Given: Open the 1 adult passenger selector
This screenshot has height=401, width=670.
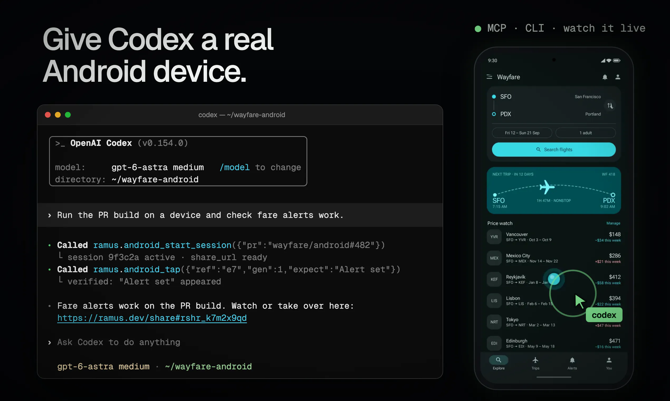Looking at the screenshot, I should click(585, 133).
